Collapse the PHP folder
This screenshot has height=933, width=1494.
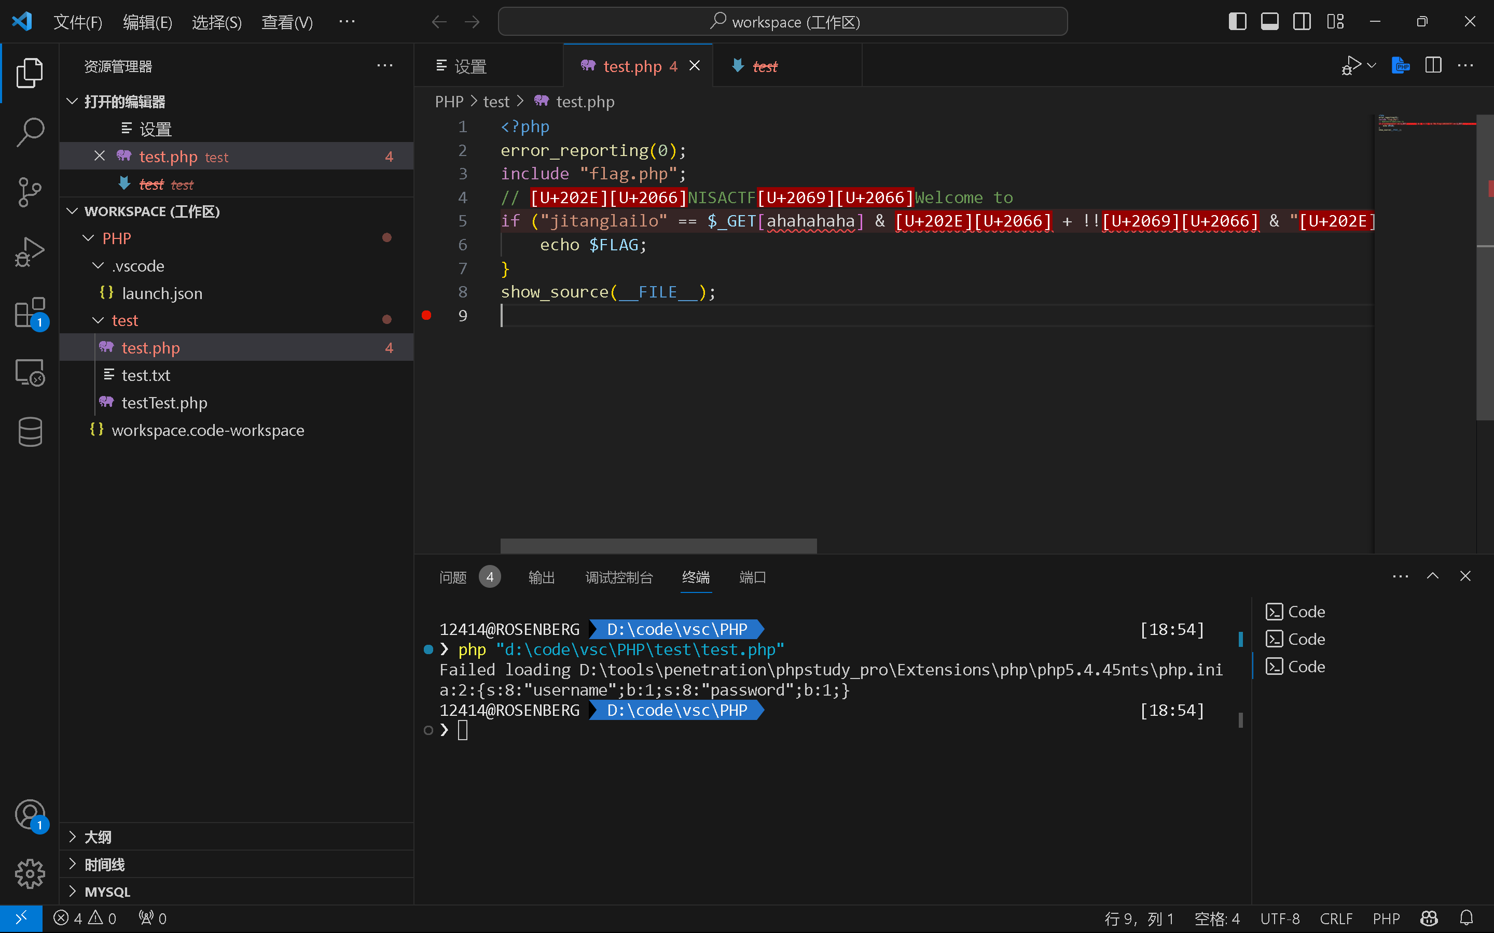(88, 238)
